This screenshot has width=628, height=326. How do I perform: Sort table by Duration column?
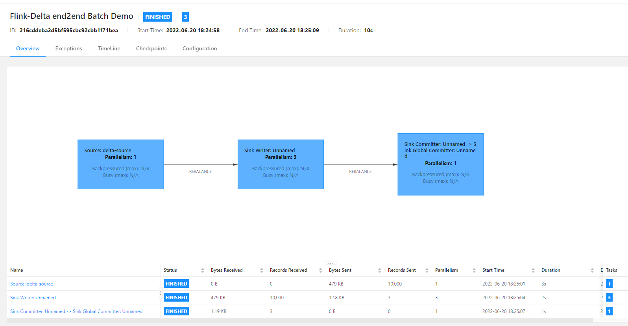592,270
